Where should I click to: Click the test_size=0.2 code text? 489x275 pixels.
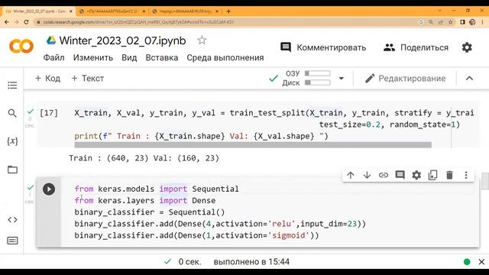(x=350, y=125)
